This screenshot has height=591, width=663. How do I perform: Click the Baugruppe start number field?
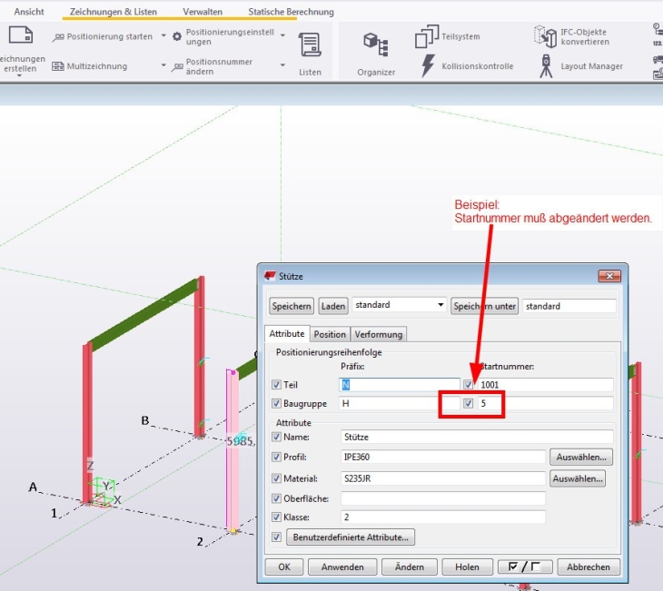pyautogui.click(x=545, y=403)
